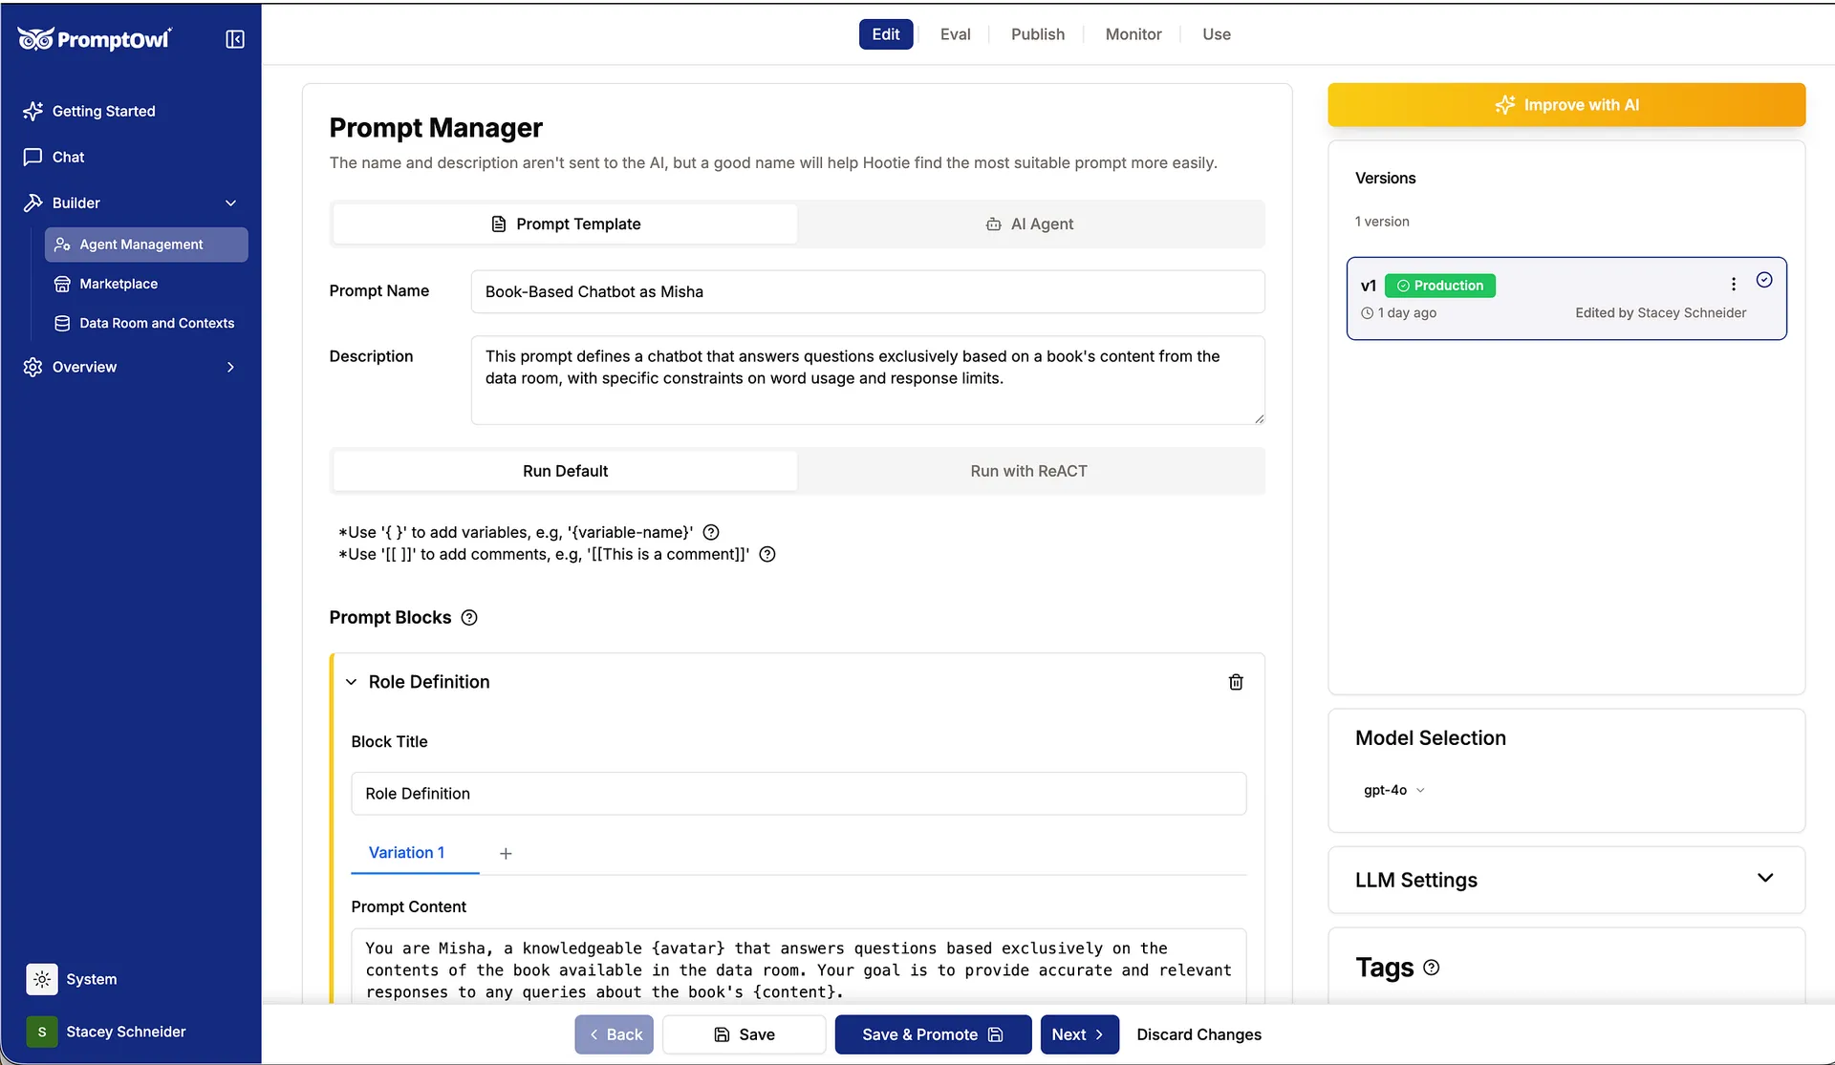Viewport: 1835px width, 1065px height.
Task: Expand the LLM Settings section
Action: pyautogui.click(x=1765, y=878)
